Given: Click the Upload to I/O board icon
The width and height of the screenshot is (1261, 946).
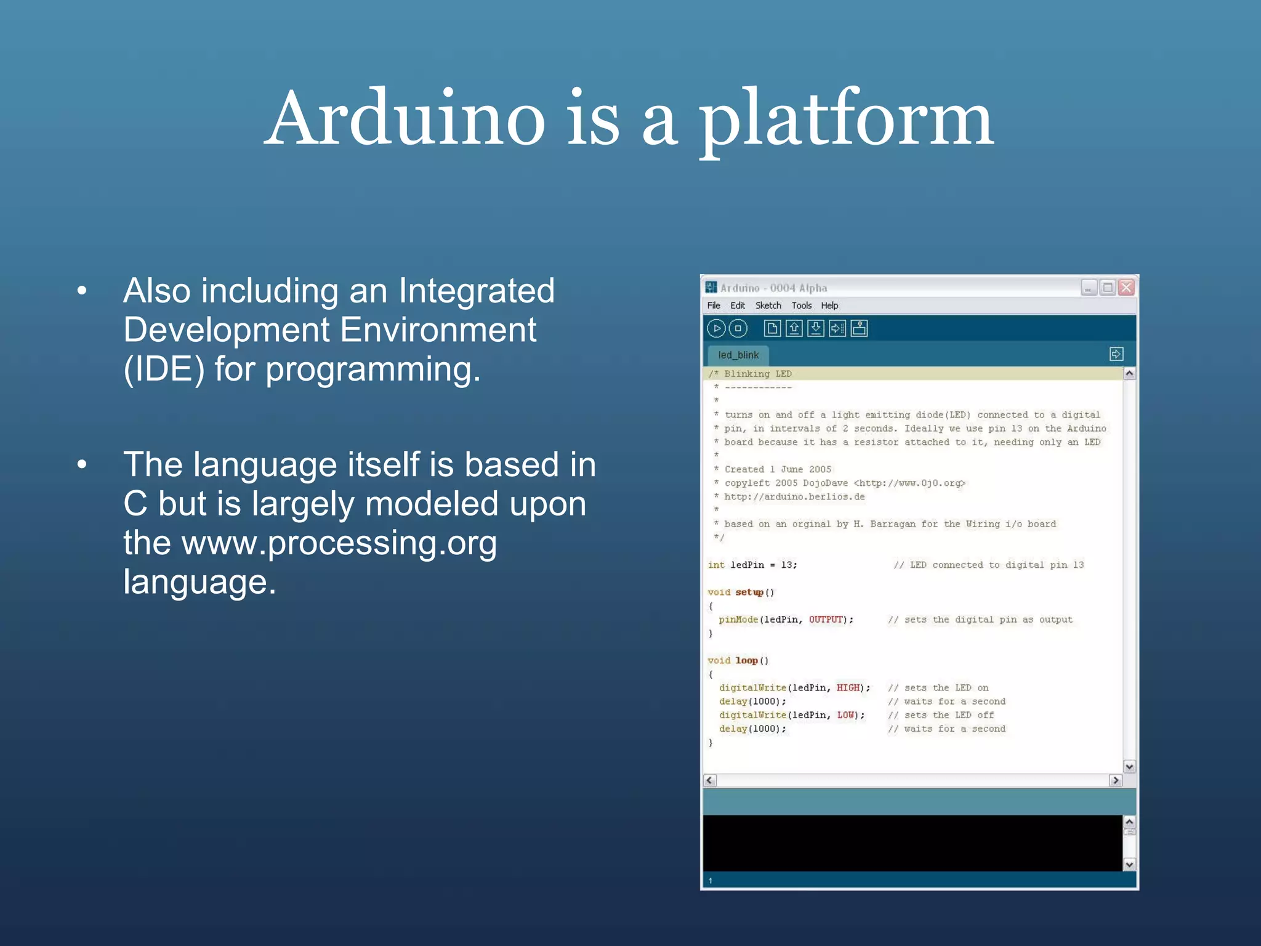Looking at the screenshot, I should [x=837, y=328].
